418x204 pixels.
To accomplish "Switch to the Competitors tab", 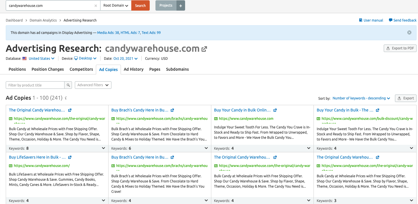I will (x=81, y=69).
